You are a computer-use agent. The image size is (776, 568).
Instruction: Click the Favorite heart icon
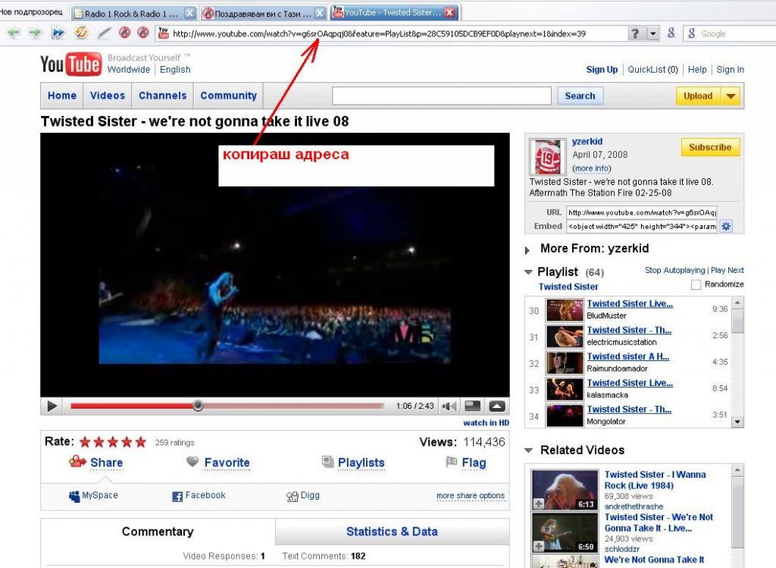192,462
